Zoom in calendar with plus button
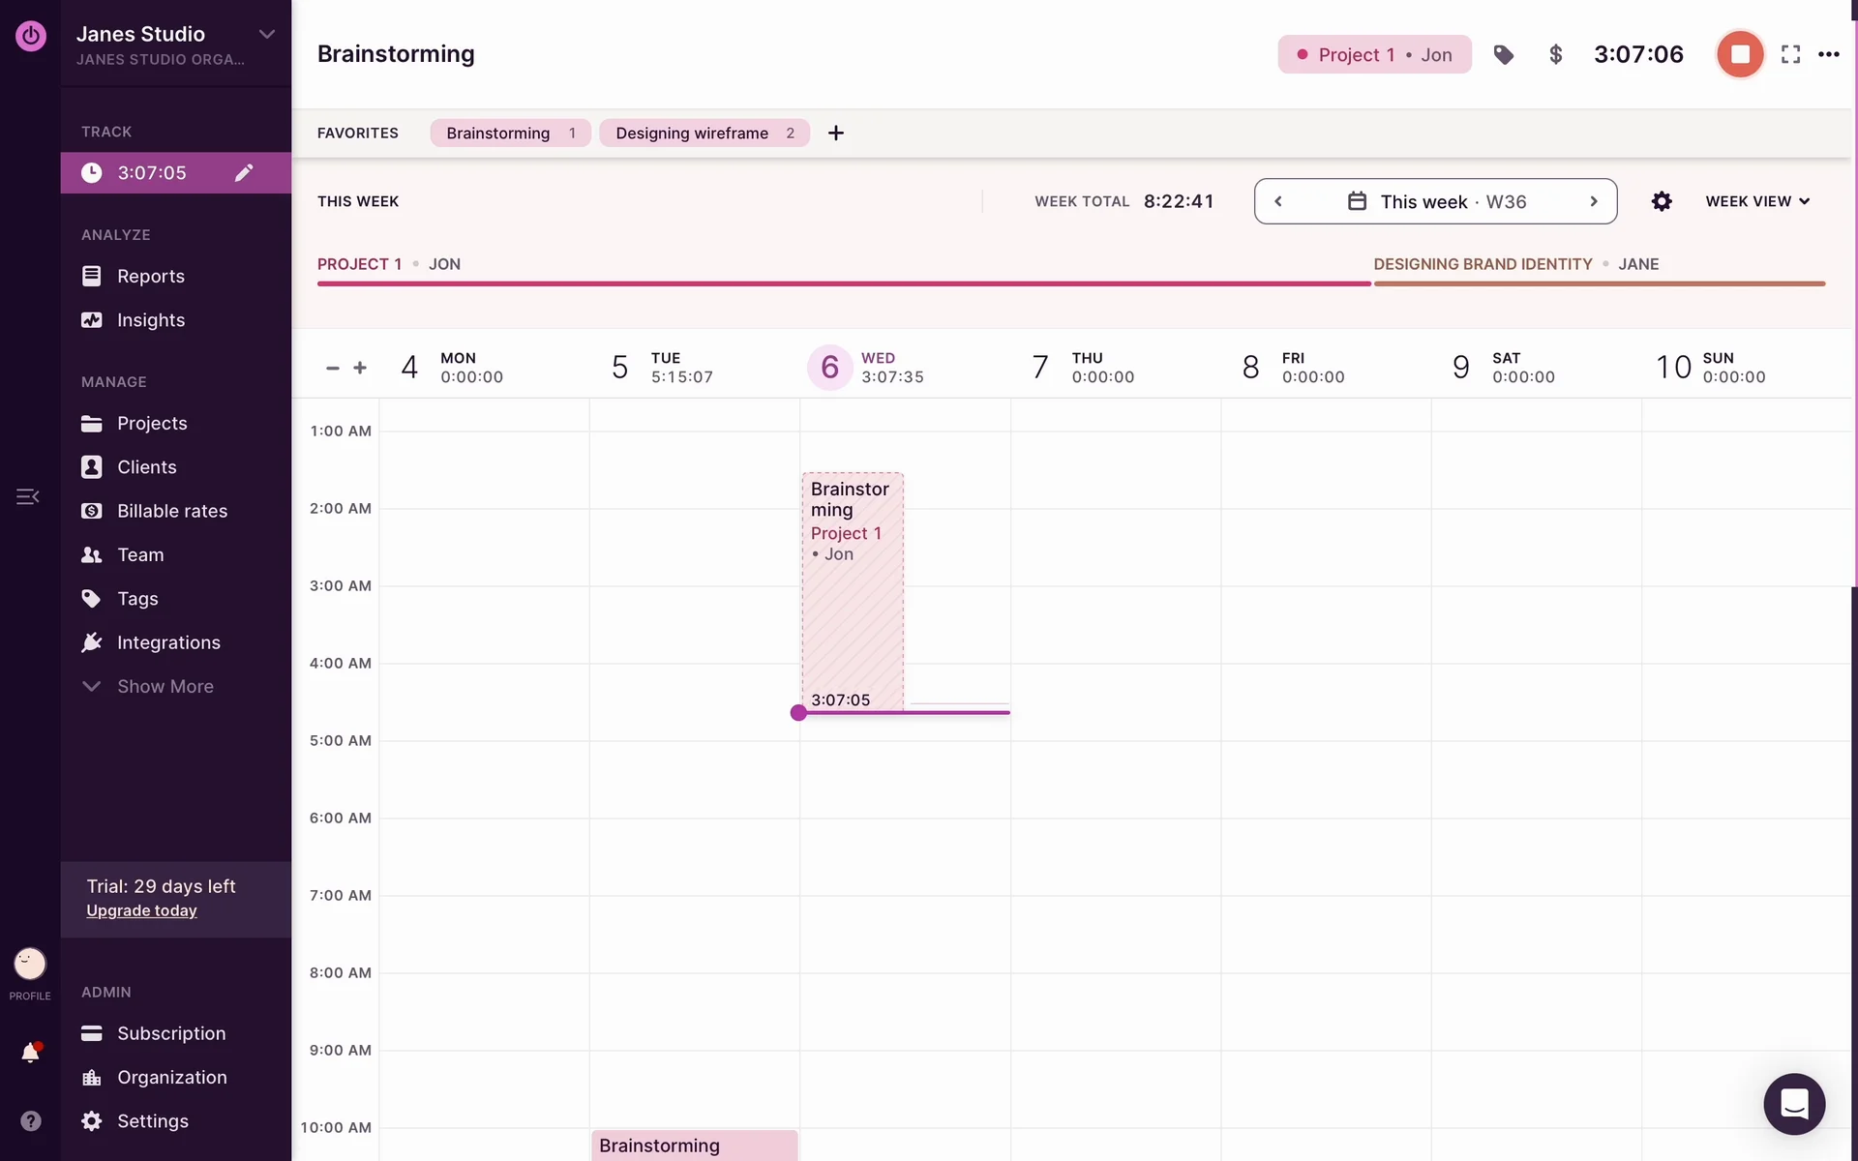 [x=360, y=368]
